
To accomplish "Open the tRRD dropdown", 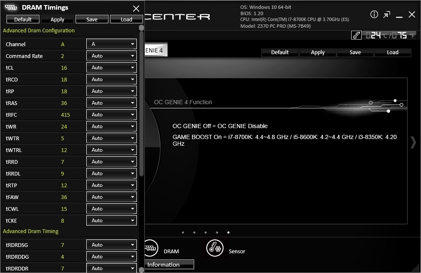I will point(112,162).
